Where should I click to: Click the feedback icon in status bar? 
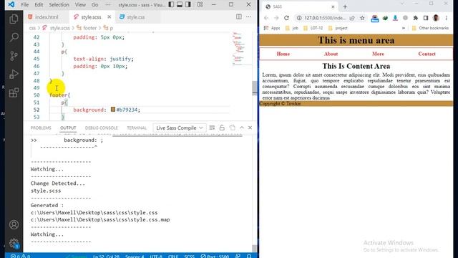coord(238,256)
